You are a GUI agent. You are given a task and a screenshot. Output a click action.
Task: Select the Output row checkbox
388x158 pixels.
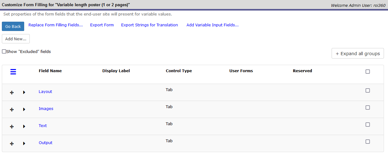click(368, 142)
